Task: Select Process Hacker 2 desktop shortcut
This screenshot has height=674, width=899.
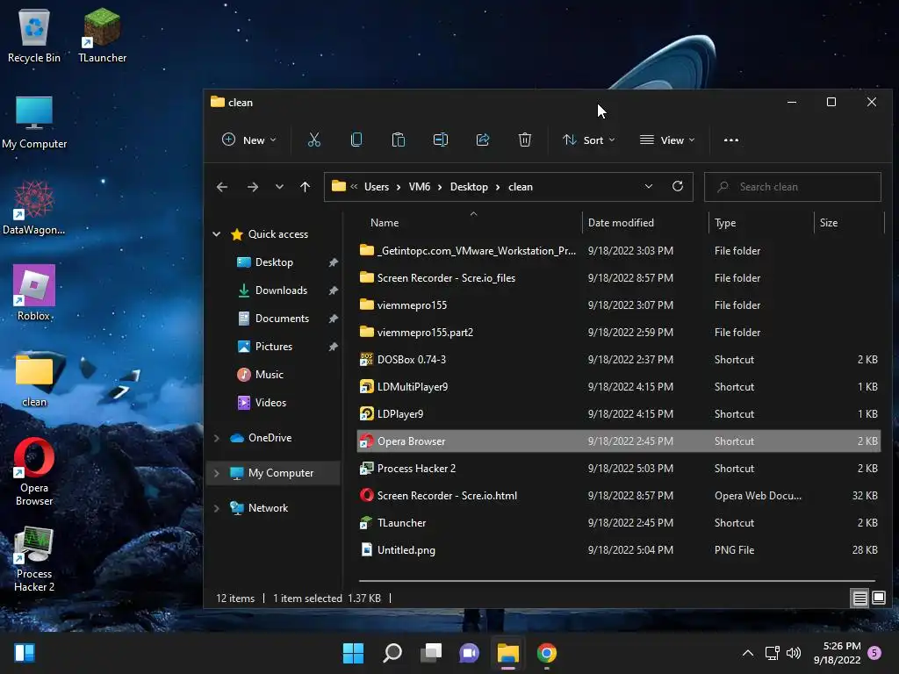Action: 34,559
